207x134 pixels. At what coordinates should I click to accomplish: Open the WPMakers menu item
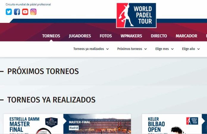tap(131, 36)
